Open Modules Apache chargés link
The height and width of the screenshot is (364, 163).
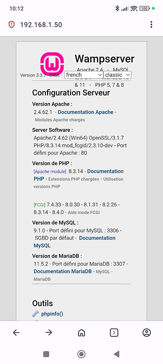point(60,120)
